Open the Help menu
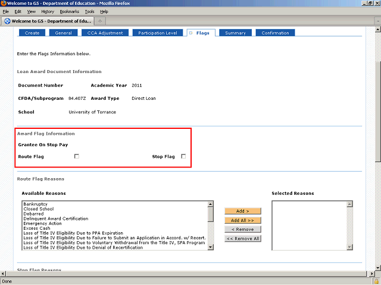The width and height of the screenshot is (381, 285). click(x=104, y=12)
